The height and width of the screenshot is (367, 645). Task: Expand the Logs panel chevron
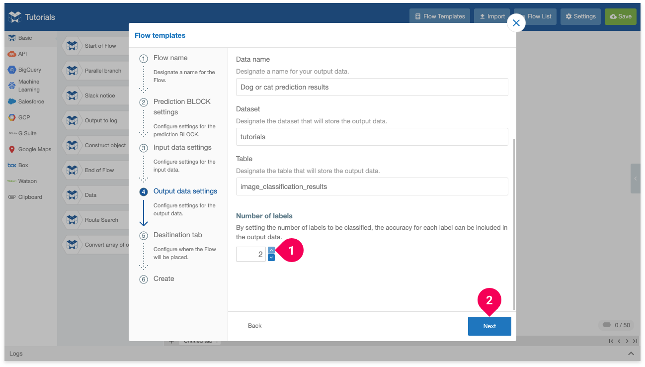tap(631, 354)
